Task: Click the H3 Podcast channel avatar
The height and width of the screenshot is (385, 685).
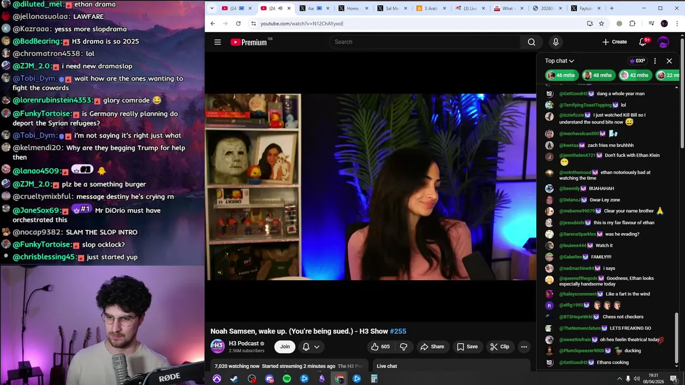Action: [x=217, y=346]
